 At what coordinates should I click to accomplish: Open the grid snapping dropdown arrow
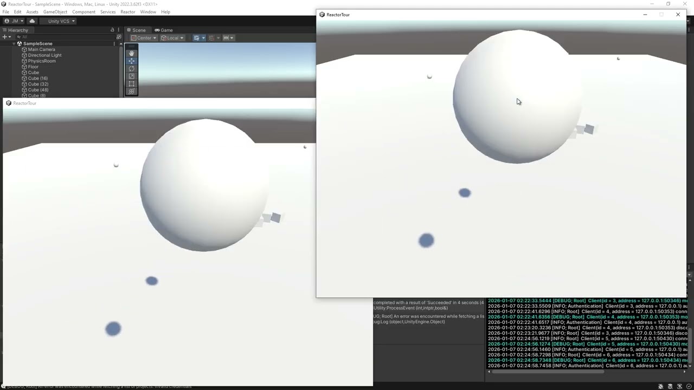click(203, 38)
